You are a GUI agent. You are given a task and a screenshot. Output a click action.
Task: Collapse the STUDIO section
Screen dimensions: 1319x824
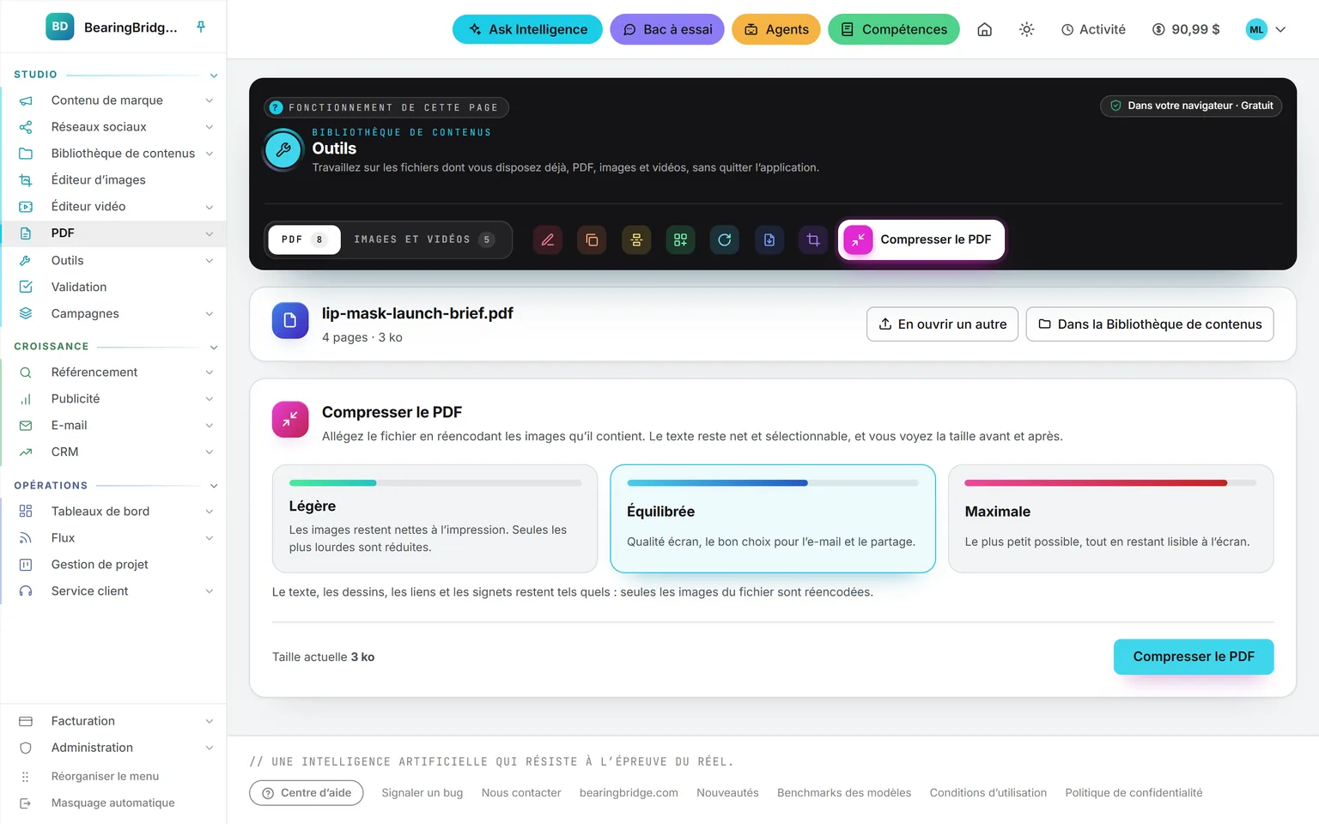pos(214,76)
